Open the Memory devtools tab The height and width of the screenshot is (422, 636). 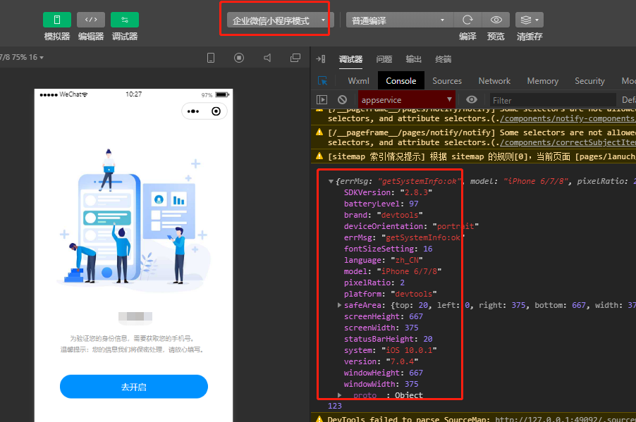click(543, 81)
